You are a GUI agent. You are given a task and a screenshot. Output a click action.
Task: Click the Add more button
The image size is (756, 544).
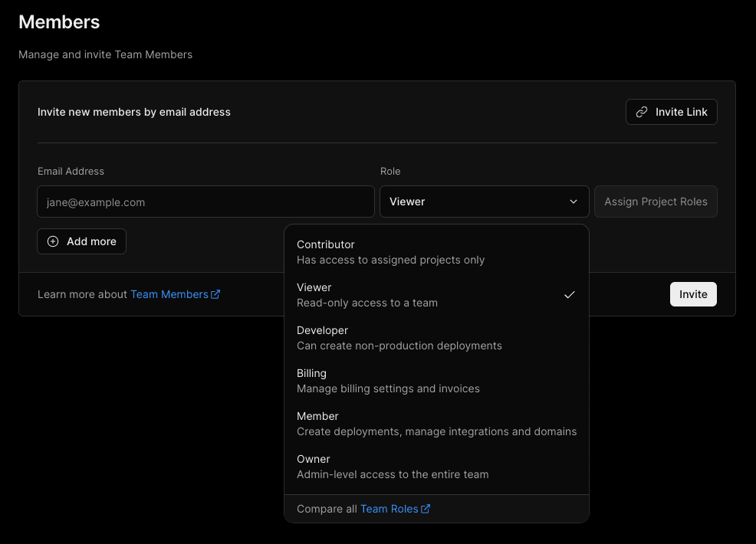coord(82,241)
